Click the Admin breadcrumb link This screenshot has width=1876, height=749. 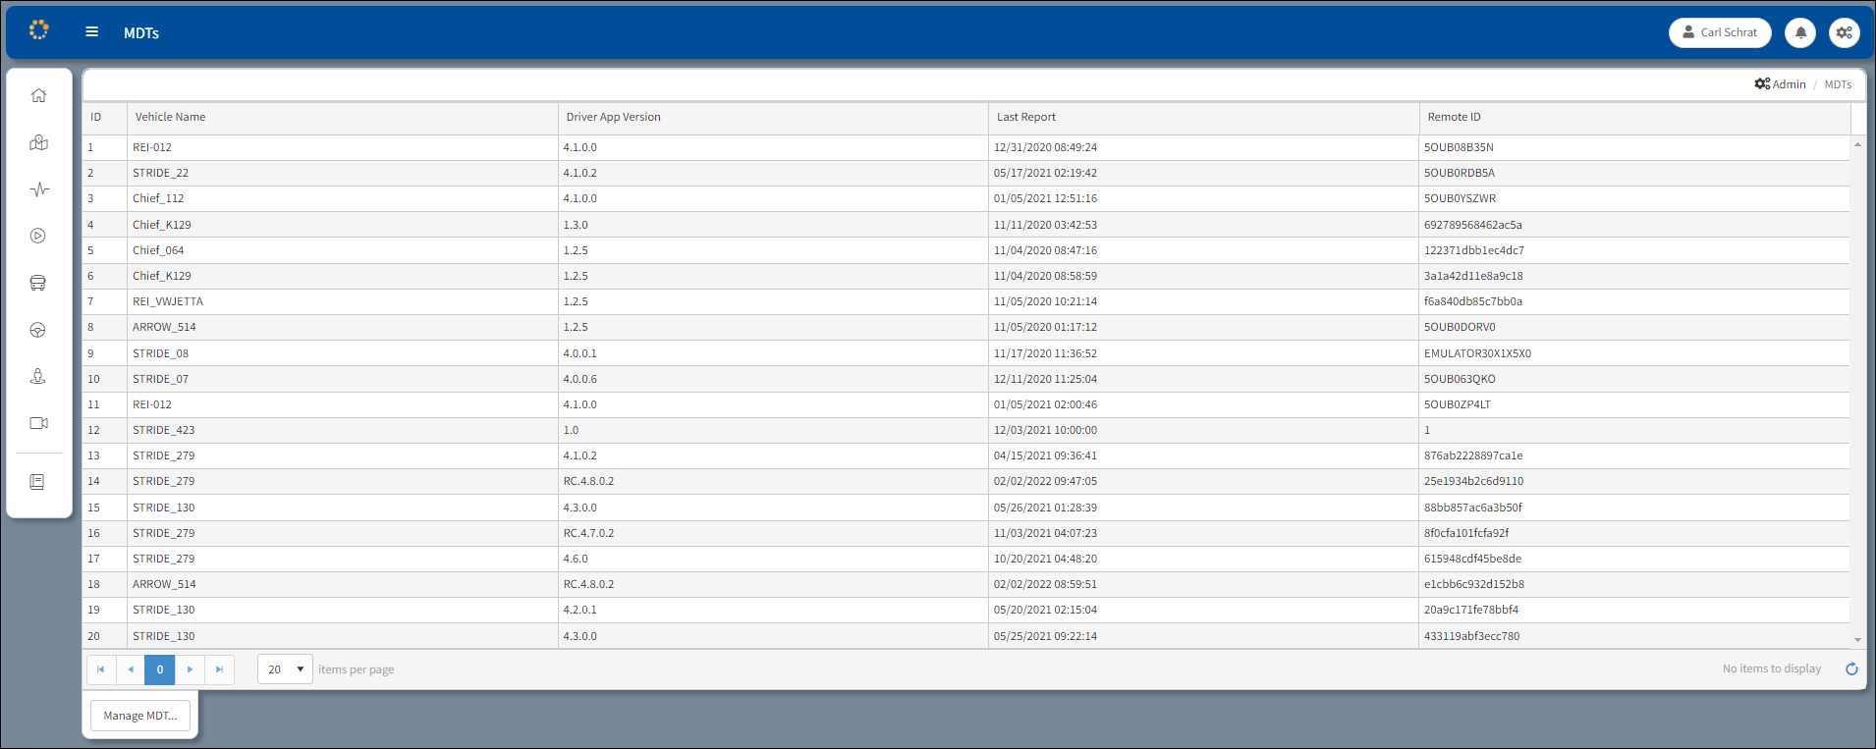tap(1781, 84)
